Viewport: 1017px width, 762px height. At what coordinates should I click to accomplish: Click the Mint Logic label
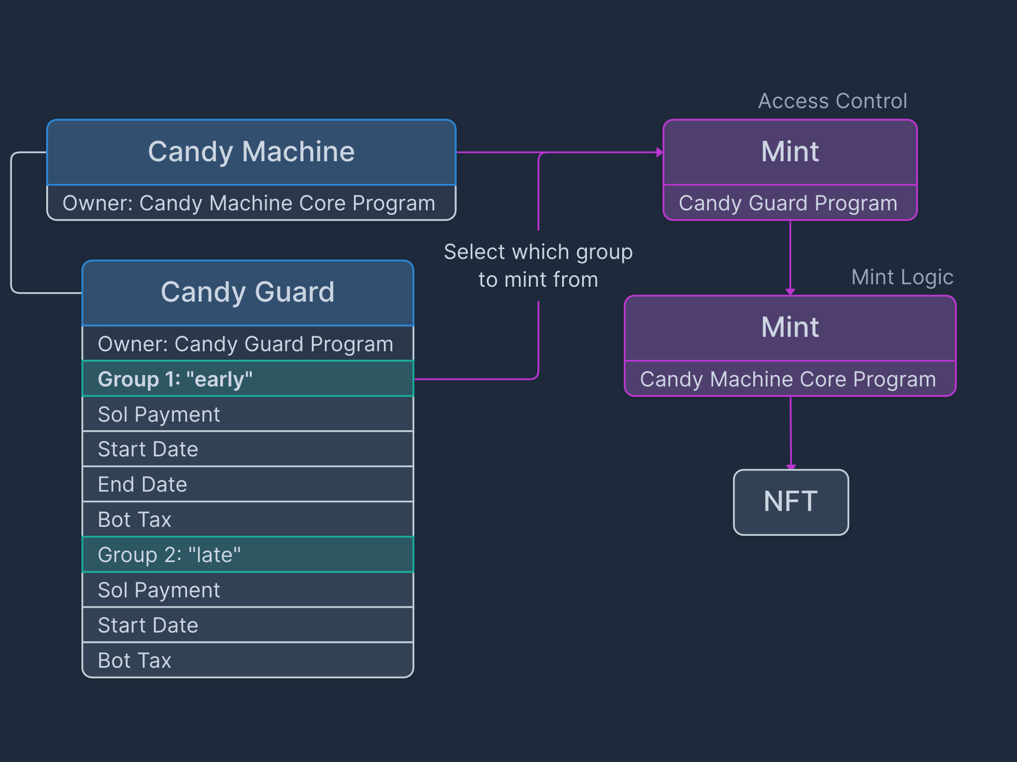902,277
